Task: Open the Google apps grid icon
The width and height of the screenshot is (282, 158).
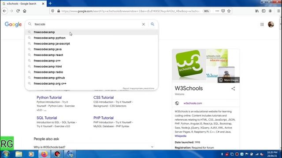Action: (262, 25)
